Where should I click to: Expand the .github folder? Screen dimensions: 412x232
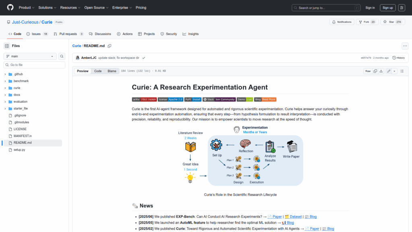[x=5, y=74]
